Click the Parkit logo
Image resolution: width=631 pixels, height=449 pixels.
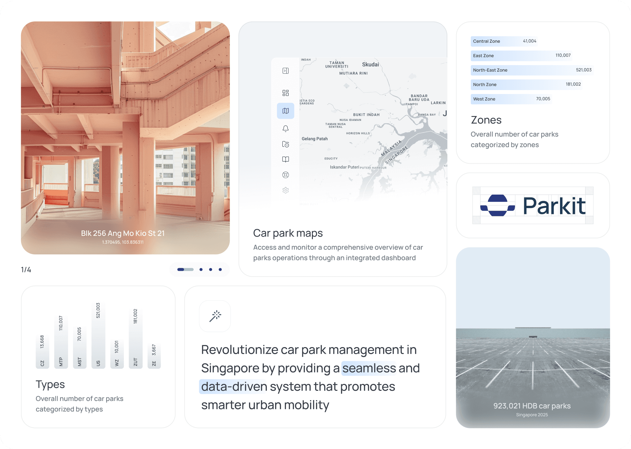[533, 205]
